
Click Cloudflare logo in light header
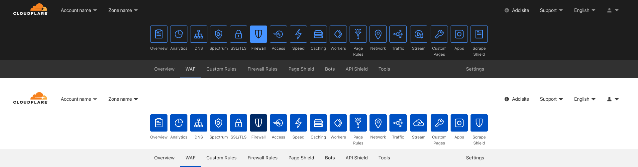(x=31, y=98)
